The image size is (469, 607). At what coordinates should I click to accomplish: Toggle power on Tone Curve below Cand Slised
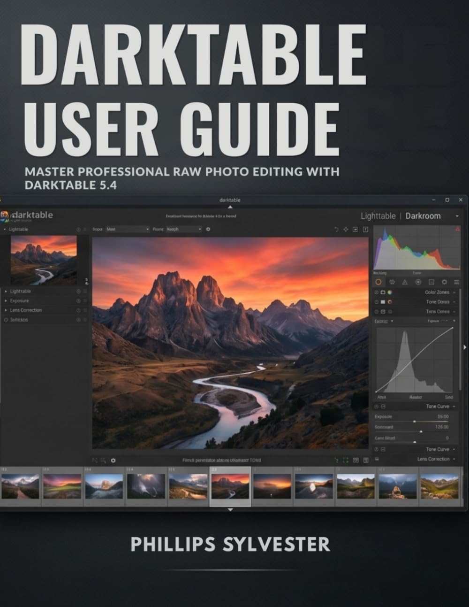pyautogui.click(x=377, y=449)
